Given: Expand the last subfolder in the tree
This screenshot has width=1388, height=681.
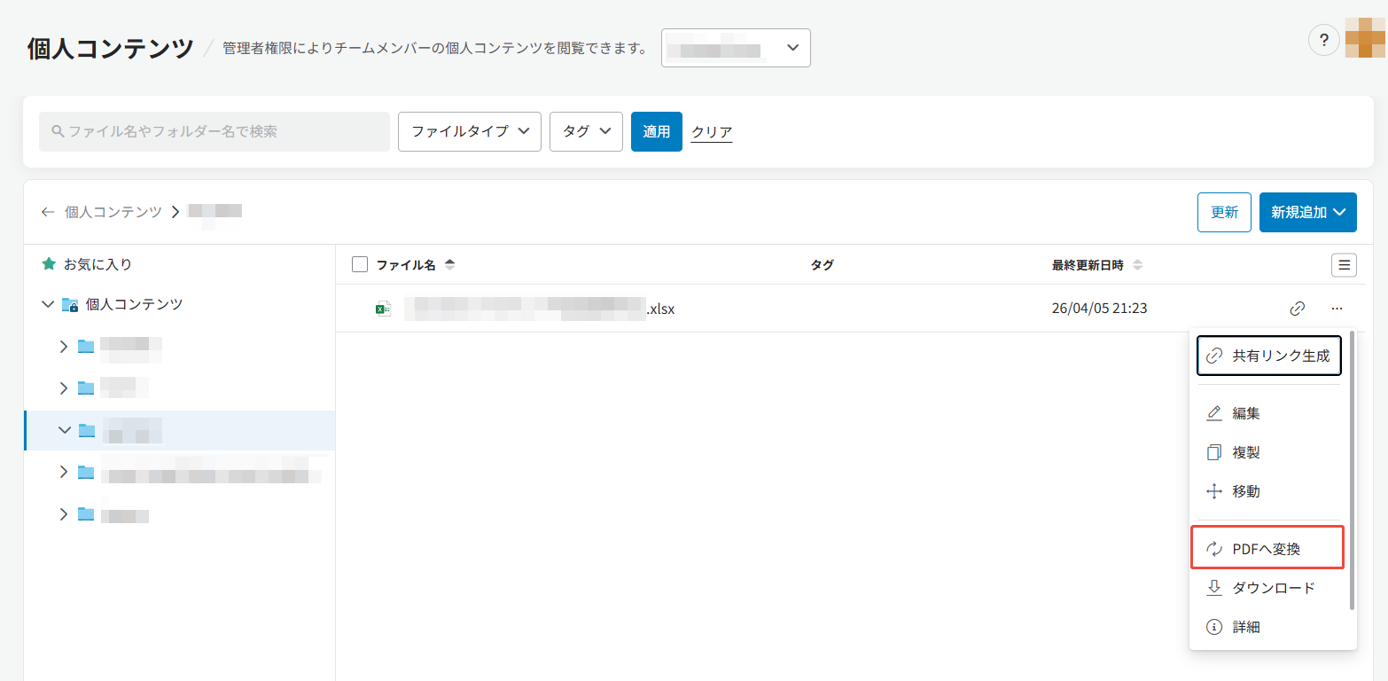Looking at the screenshot, I should [x=63, y=513].
